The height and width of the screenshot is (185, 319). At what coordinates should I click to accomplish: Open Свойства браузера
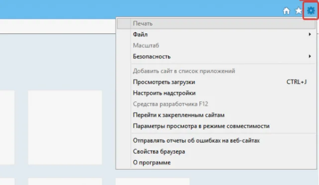(216, 152)
